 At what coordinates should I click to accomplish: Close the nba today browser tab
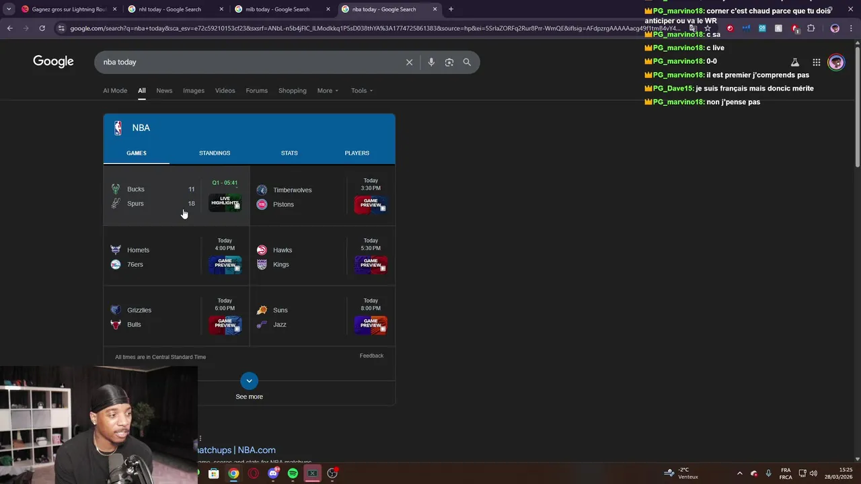pyautogui.click(x=435, y=9)
